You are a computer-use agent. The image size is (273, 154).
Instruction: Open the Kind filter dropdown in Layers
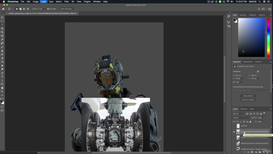[239, 114]
